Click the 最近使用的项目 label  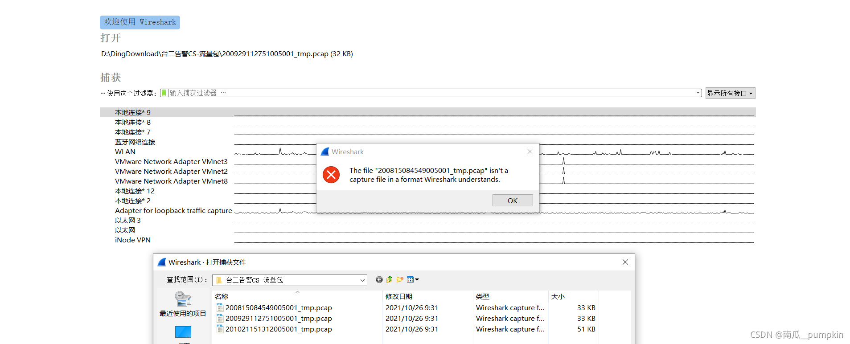pyautogui.click(x=183, y=314)
